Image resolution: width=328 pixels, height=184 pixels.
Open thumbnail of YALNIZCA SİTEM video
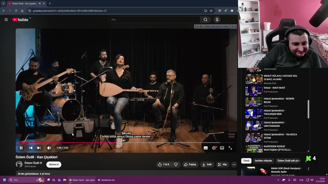coord(254,137)
